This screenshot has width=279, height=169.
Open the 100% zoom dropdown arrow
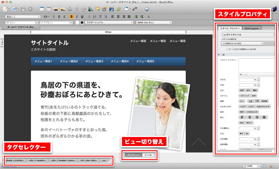point(259,166)
